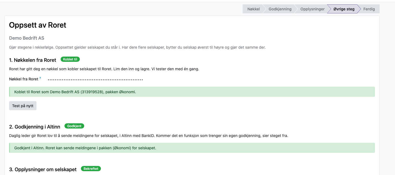Open the help tooltip beside Nøkkel fra Roret
The height and width of the screenshot is (175, 395).
click(40, 78)
